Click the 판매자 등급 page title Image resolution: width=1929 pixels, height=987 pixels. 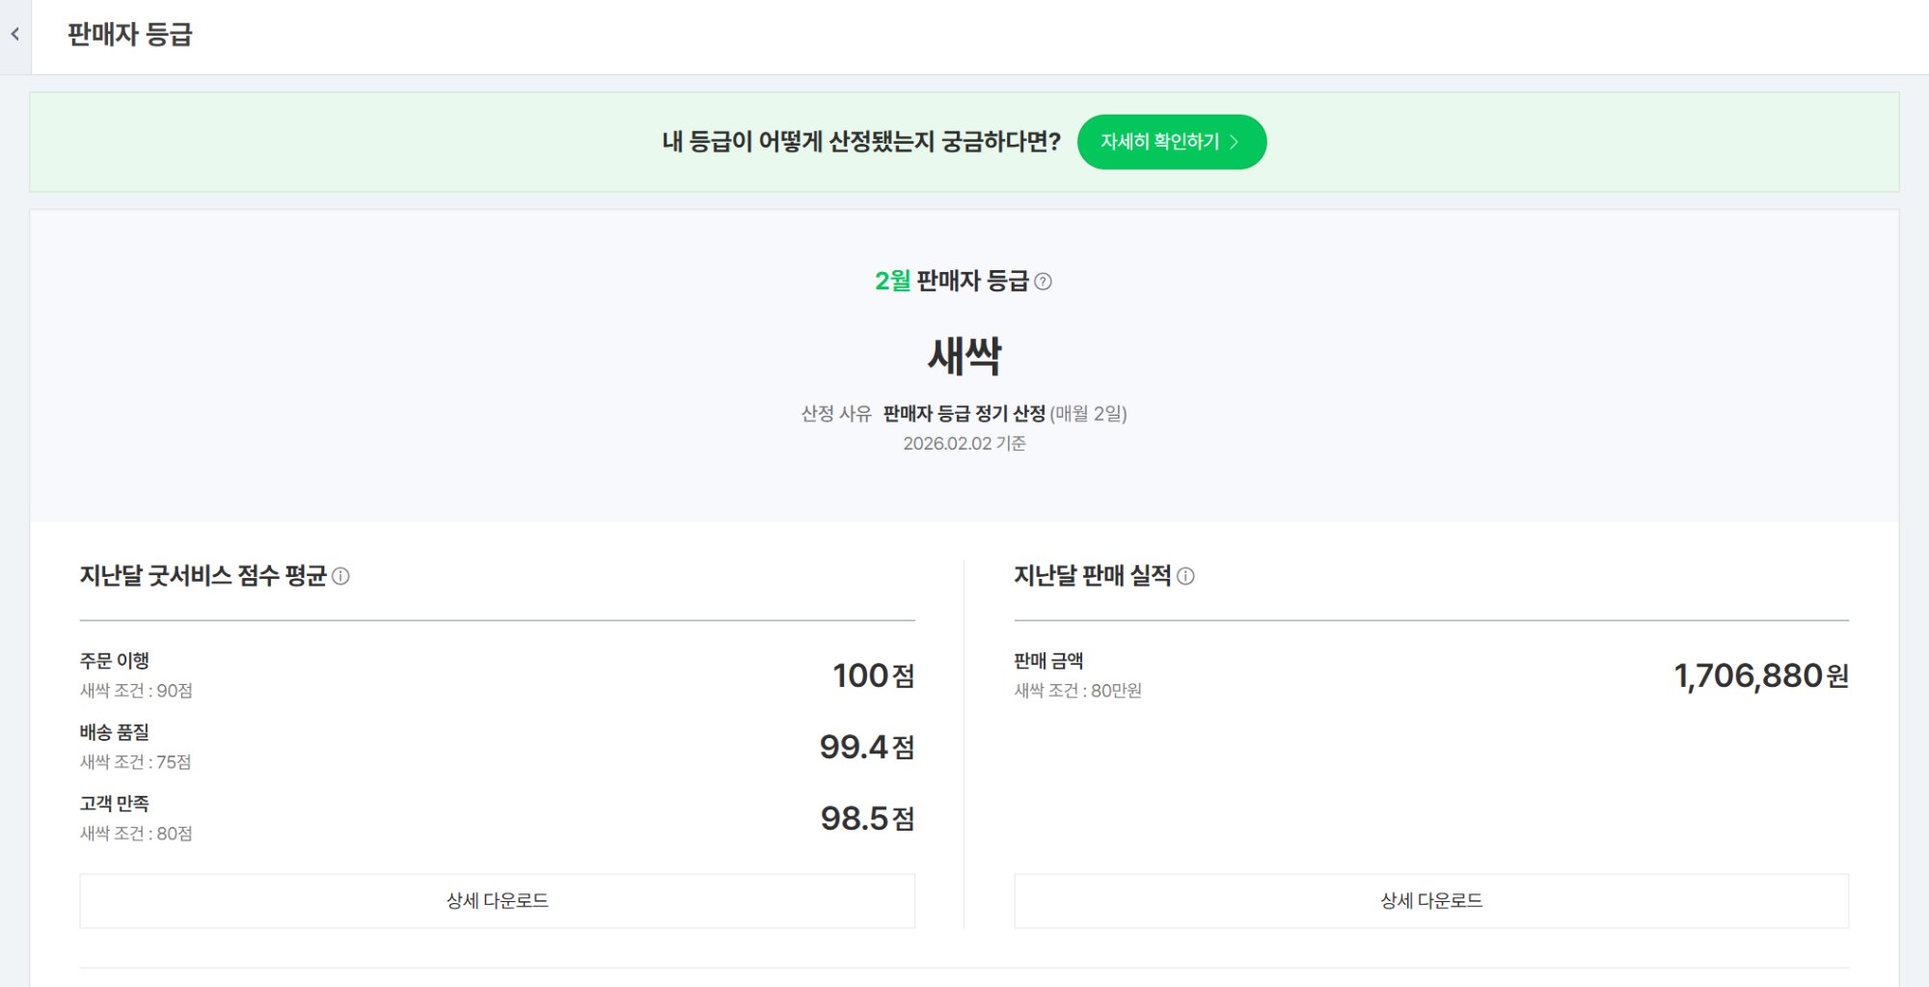[130, 35]
